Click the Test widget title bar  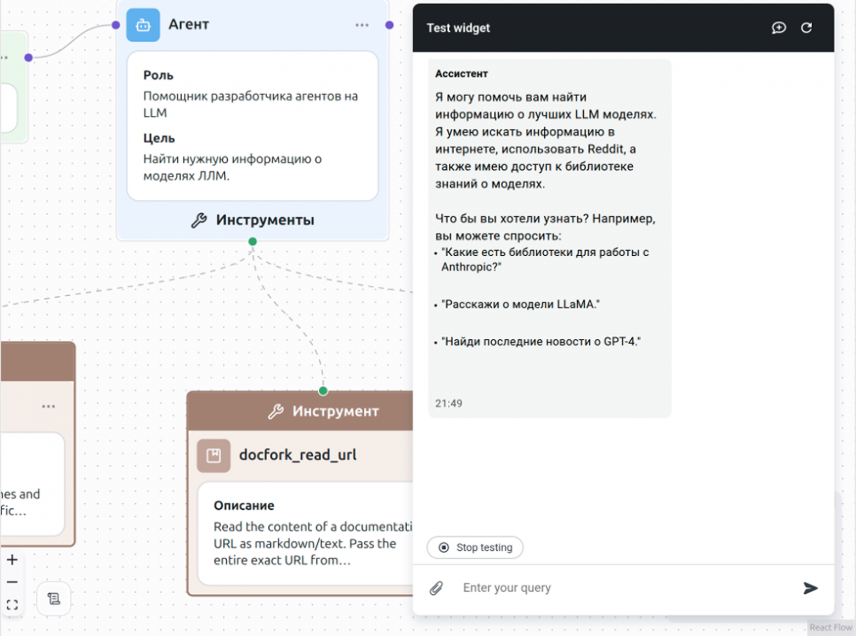tap(458, 27)
